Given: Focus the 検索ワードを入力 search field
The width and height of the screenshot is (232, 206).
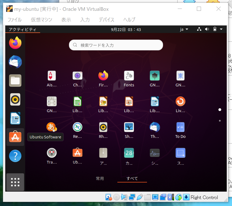Looking at the screenshot, I should click(x=116, y=45).
